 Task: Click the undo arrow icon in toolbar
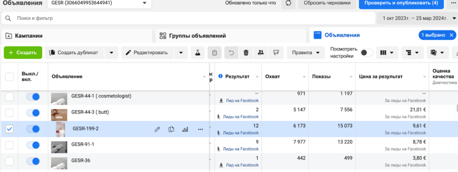point(231,53)
